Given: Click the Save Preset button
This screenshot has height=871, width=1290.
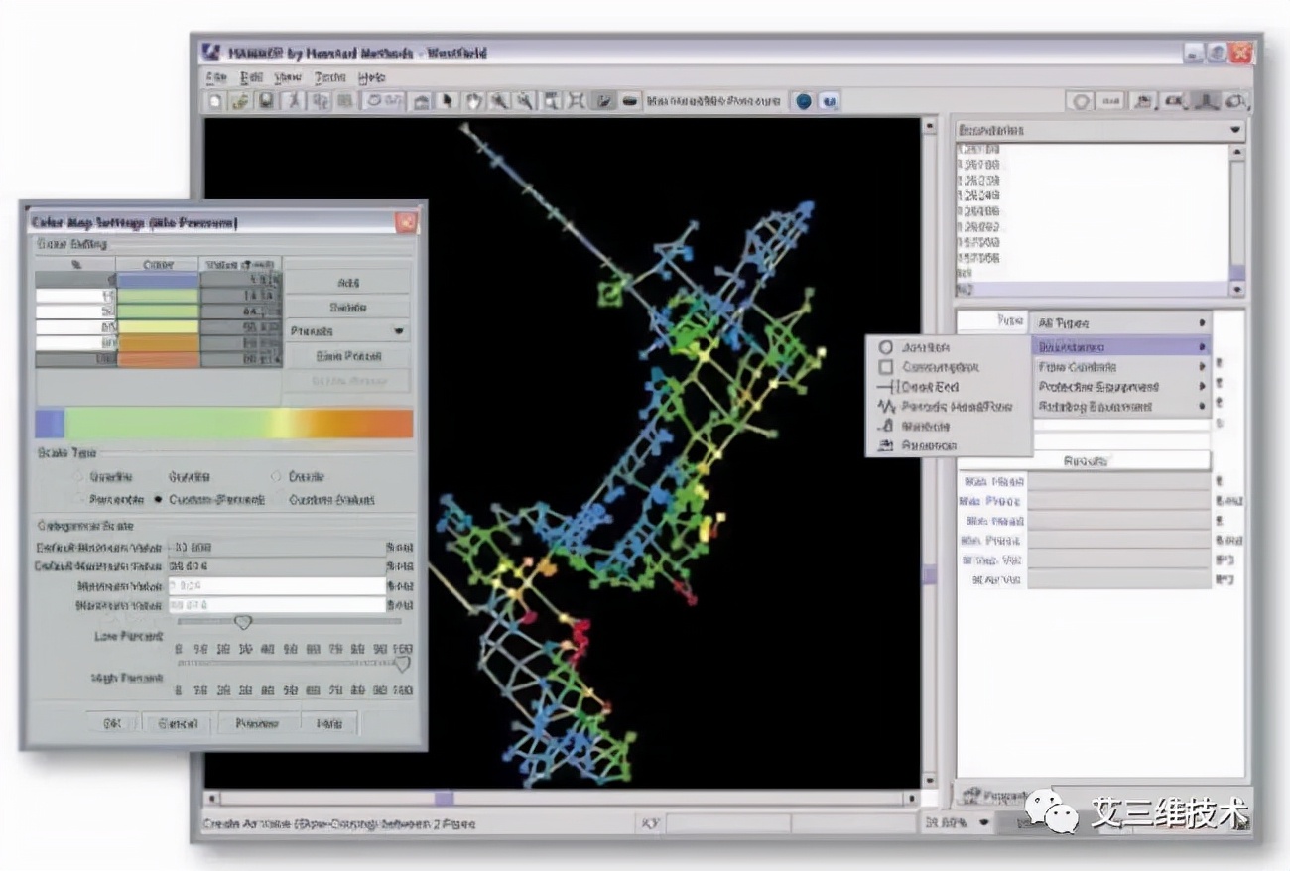Looking at the screenshot, I should (x=348, y=356).
